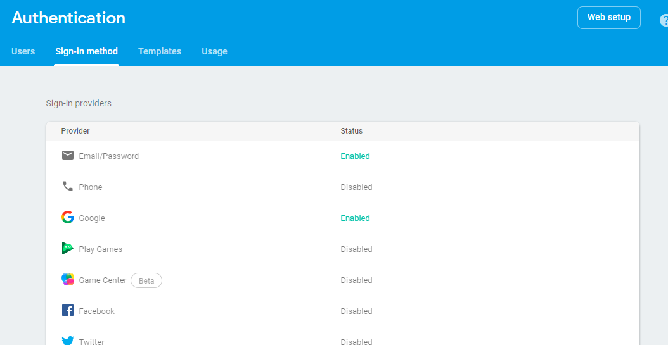
Task: Click Disabled status for Phone
Action: pos(357,187)
